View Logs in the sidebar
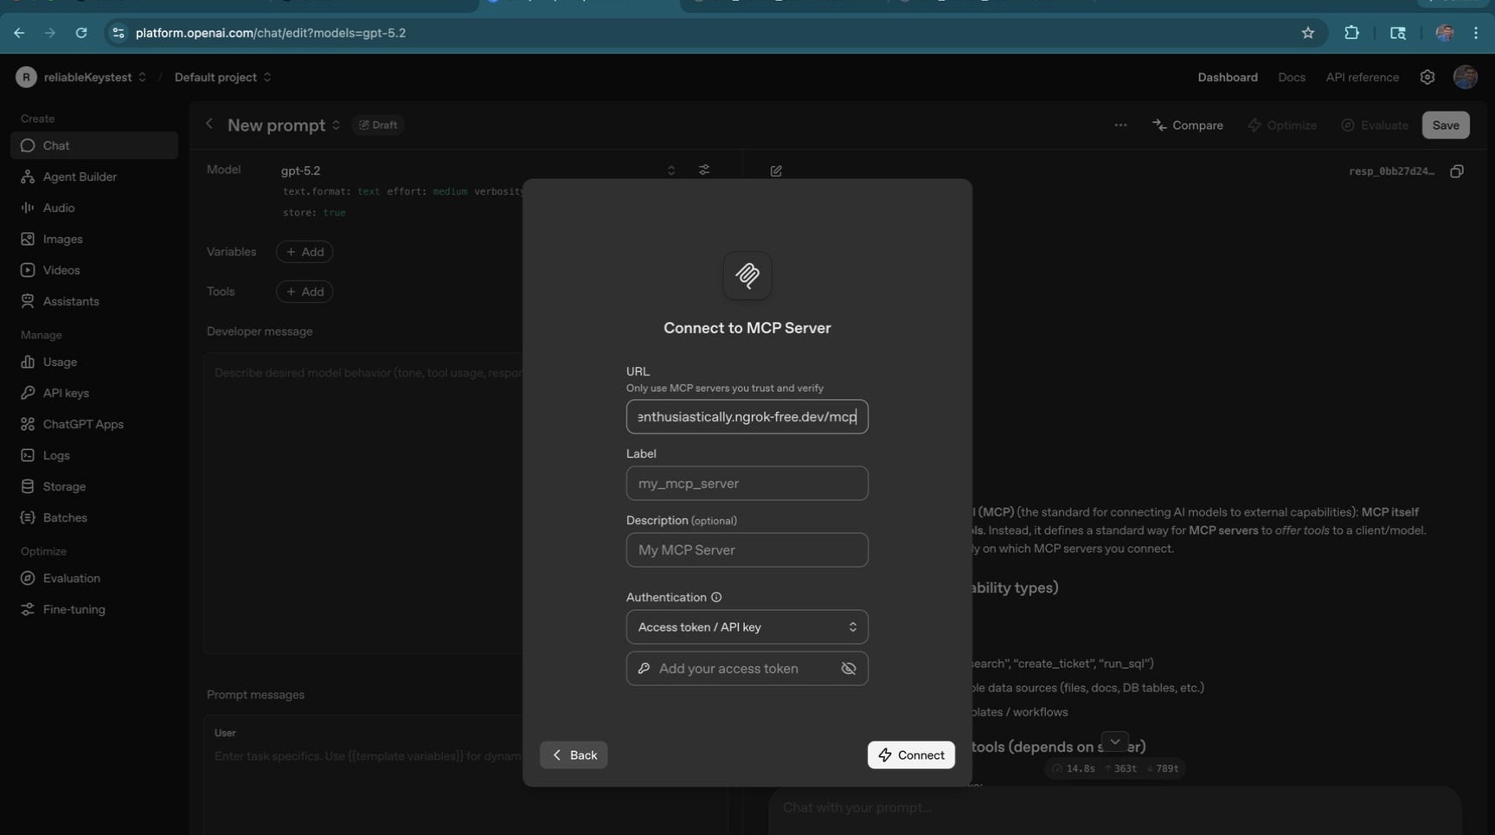Screen dimensions: 1495x835 pyautogui.click(x=94, y=455)
